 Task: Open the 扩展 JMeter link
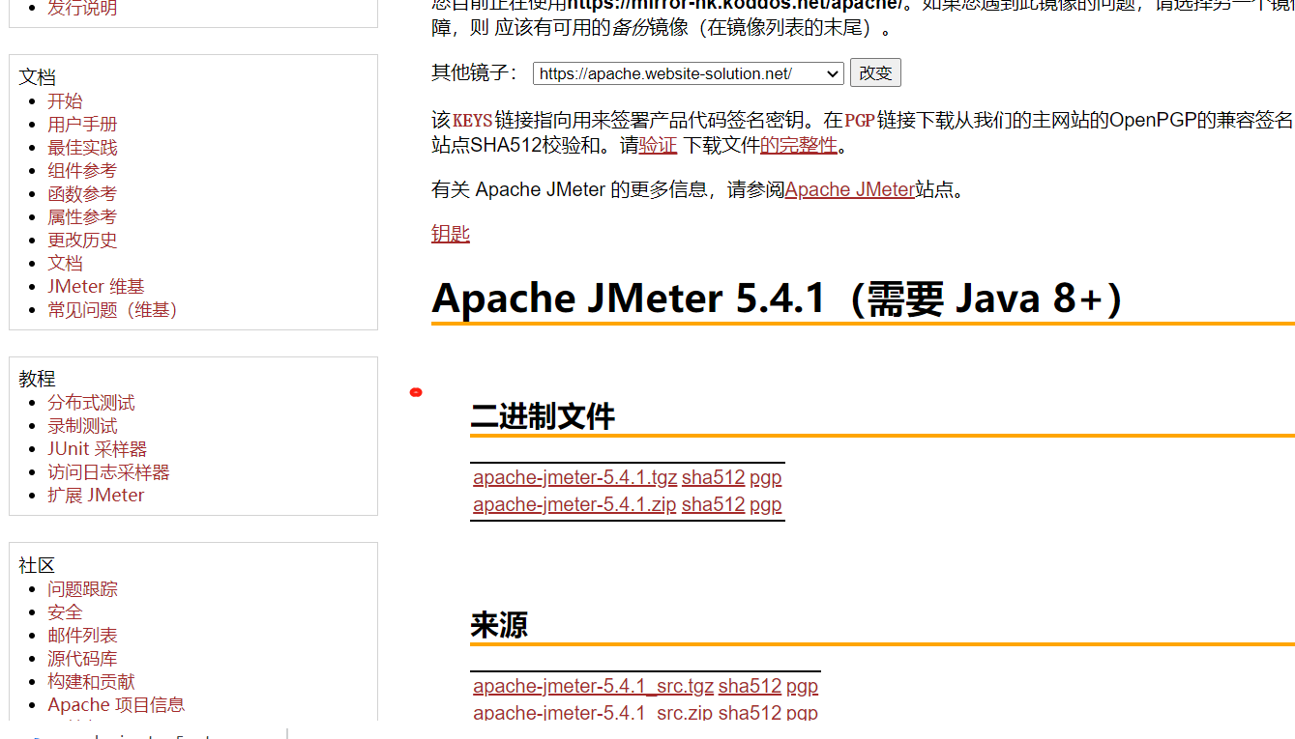click(x=96, y=495)
